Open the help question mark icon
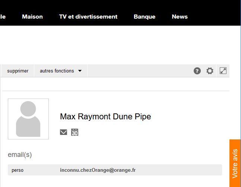Viewport: 241px width, 187px height. 197,71
